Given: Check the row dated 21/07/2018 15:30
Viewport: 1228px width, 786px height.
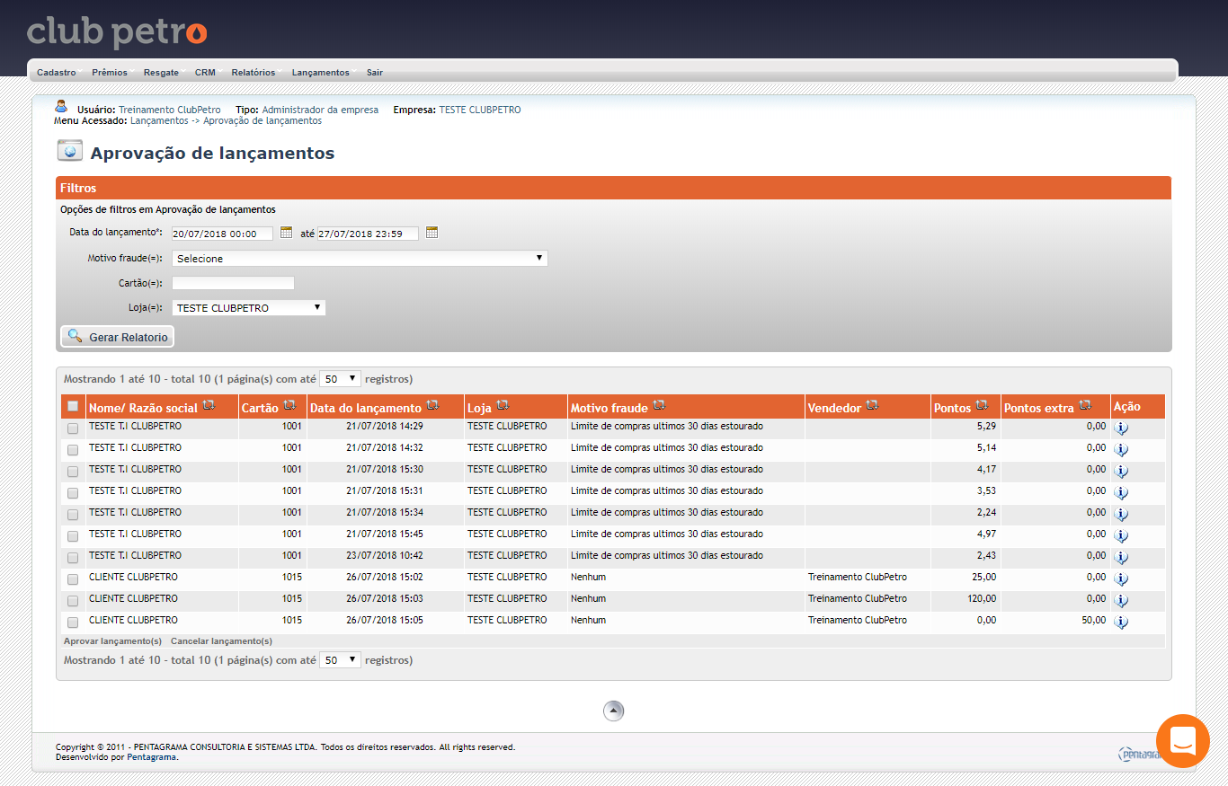Looking at the screenshot, I should (x=73, y=472).
